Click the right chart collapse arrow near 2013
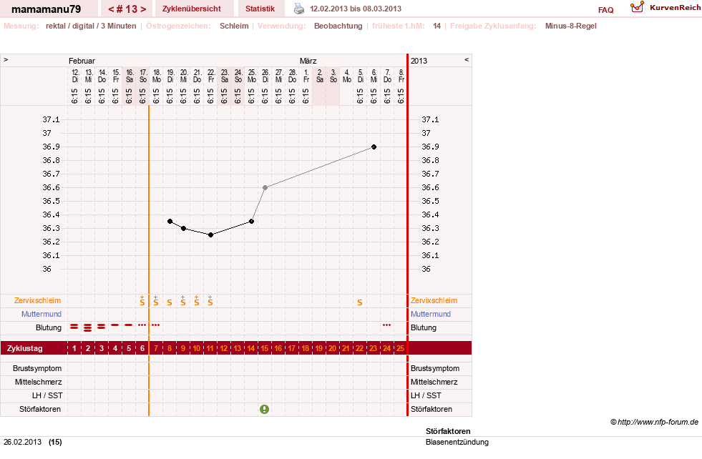702x459 pixels. (467, 59)
